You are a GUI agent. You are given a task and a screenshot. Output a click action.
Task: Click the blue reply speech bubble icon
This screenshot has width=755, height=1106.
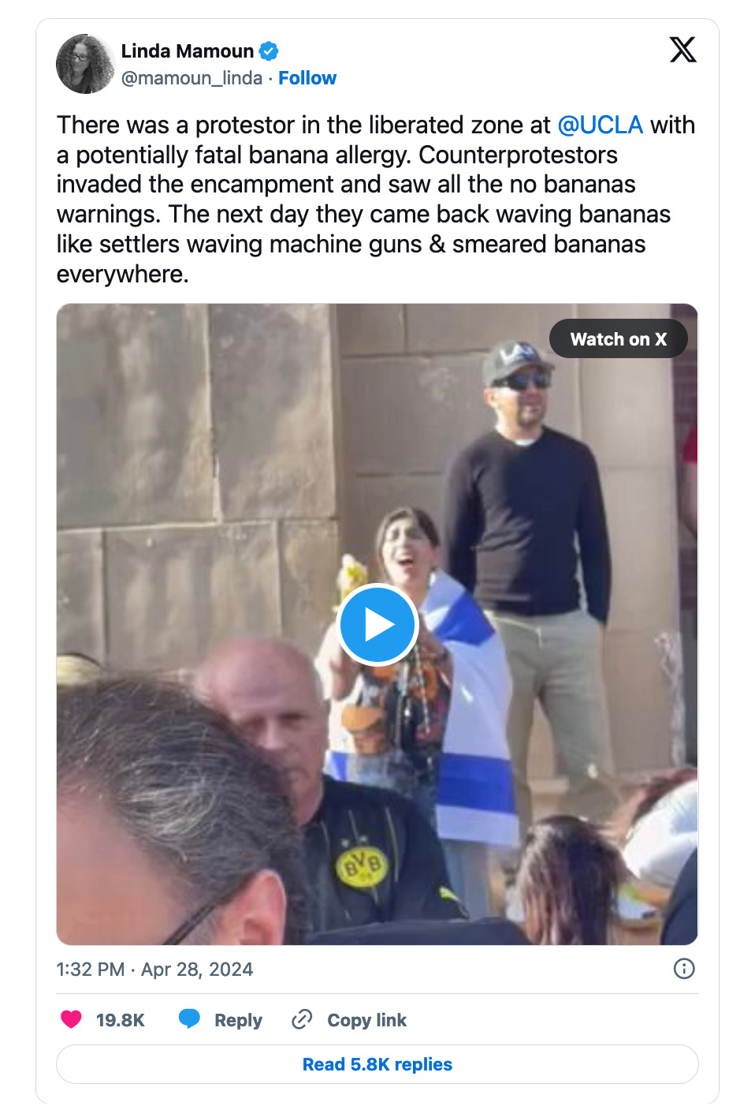coord(189,1019)
